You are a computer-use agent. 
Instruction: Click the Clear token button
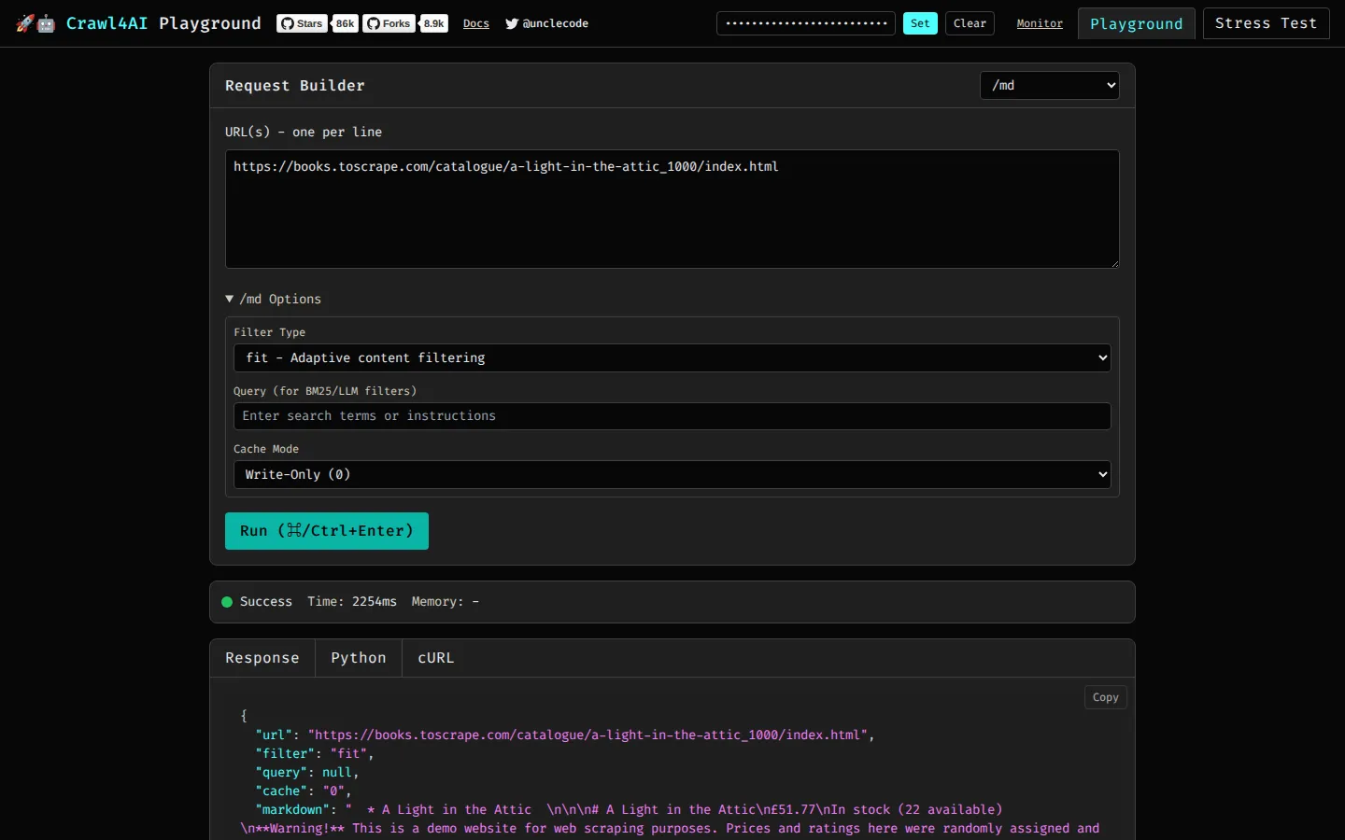click(x=970, y=23)
